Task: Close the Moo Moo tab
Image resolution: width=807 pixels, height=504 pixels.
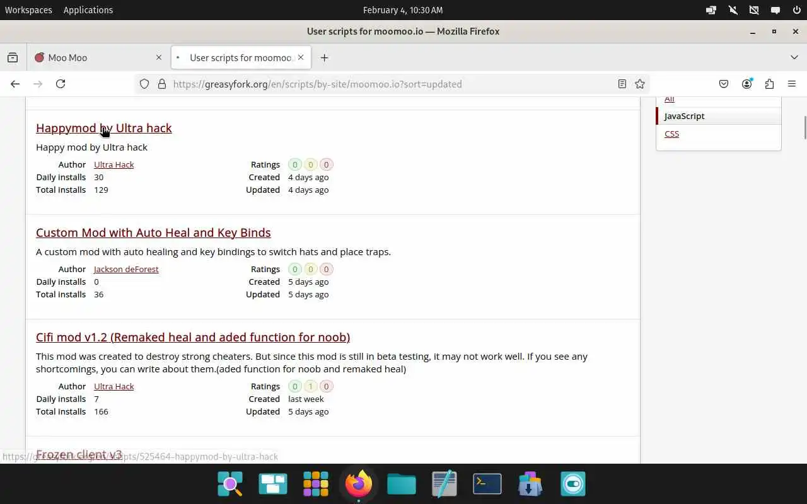Action: [x=159, y=57]
